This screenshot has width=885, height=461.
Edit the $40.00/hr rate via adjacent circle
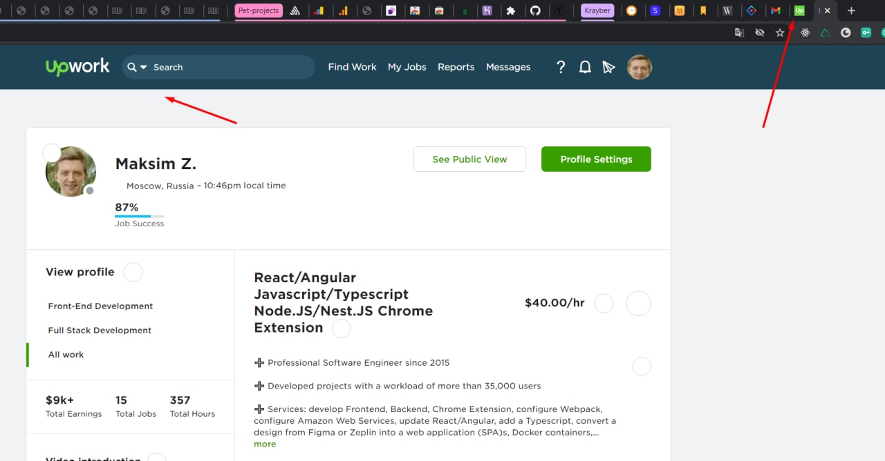pos(604,303)
